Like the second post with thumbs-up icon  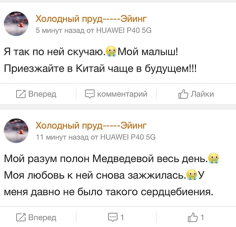click(193, 217)
